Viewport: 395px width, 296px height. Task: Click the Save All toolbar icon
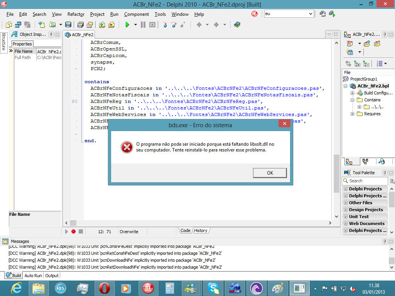80,25
